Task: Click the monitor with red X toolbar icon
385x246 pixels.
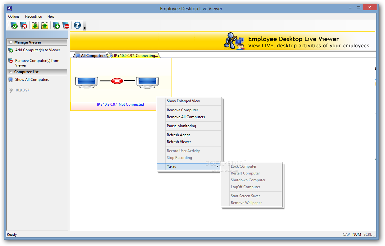Action: click(x=24, y=26)
